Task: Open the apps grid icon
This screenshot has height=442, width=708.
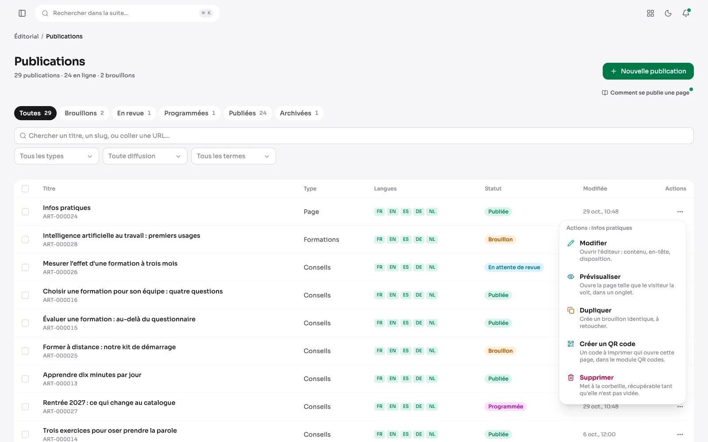Action: click(x=650, y=13)
